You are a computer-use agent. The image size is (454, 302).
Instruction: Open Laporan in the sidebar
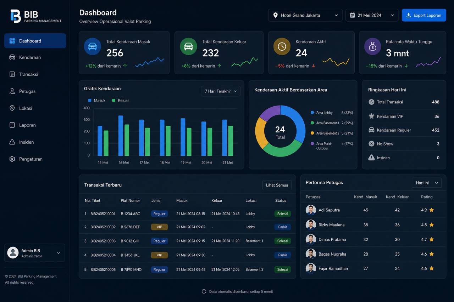click(x=35, y=125)
